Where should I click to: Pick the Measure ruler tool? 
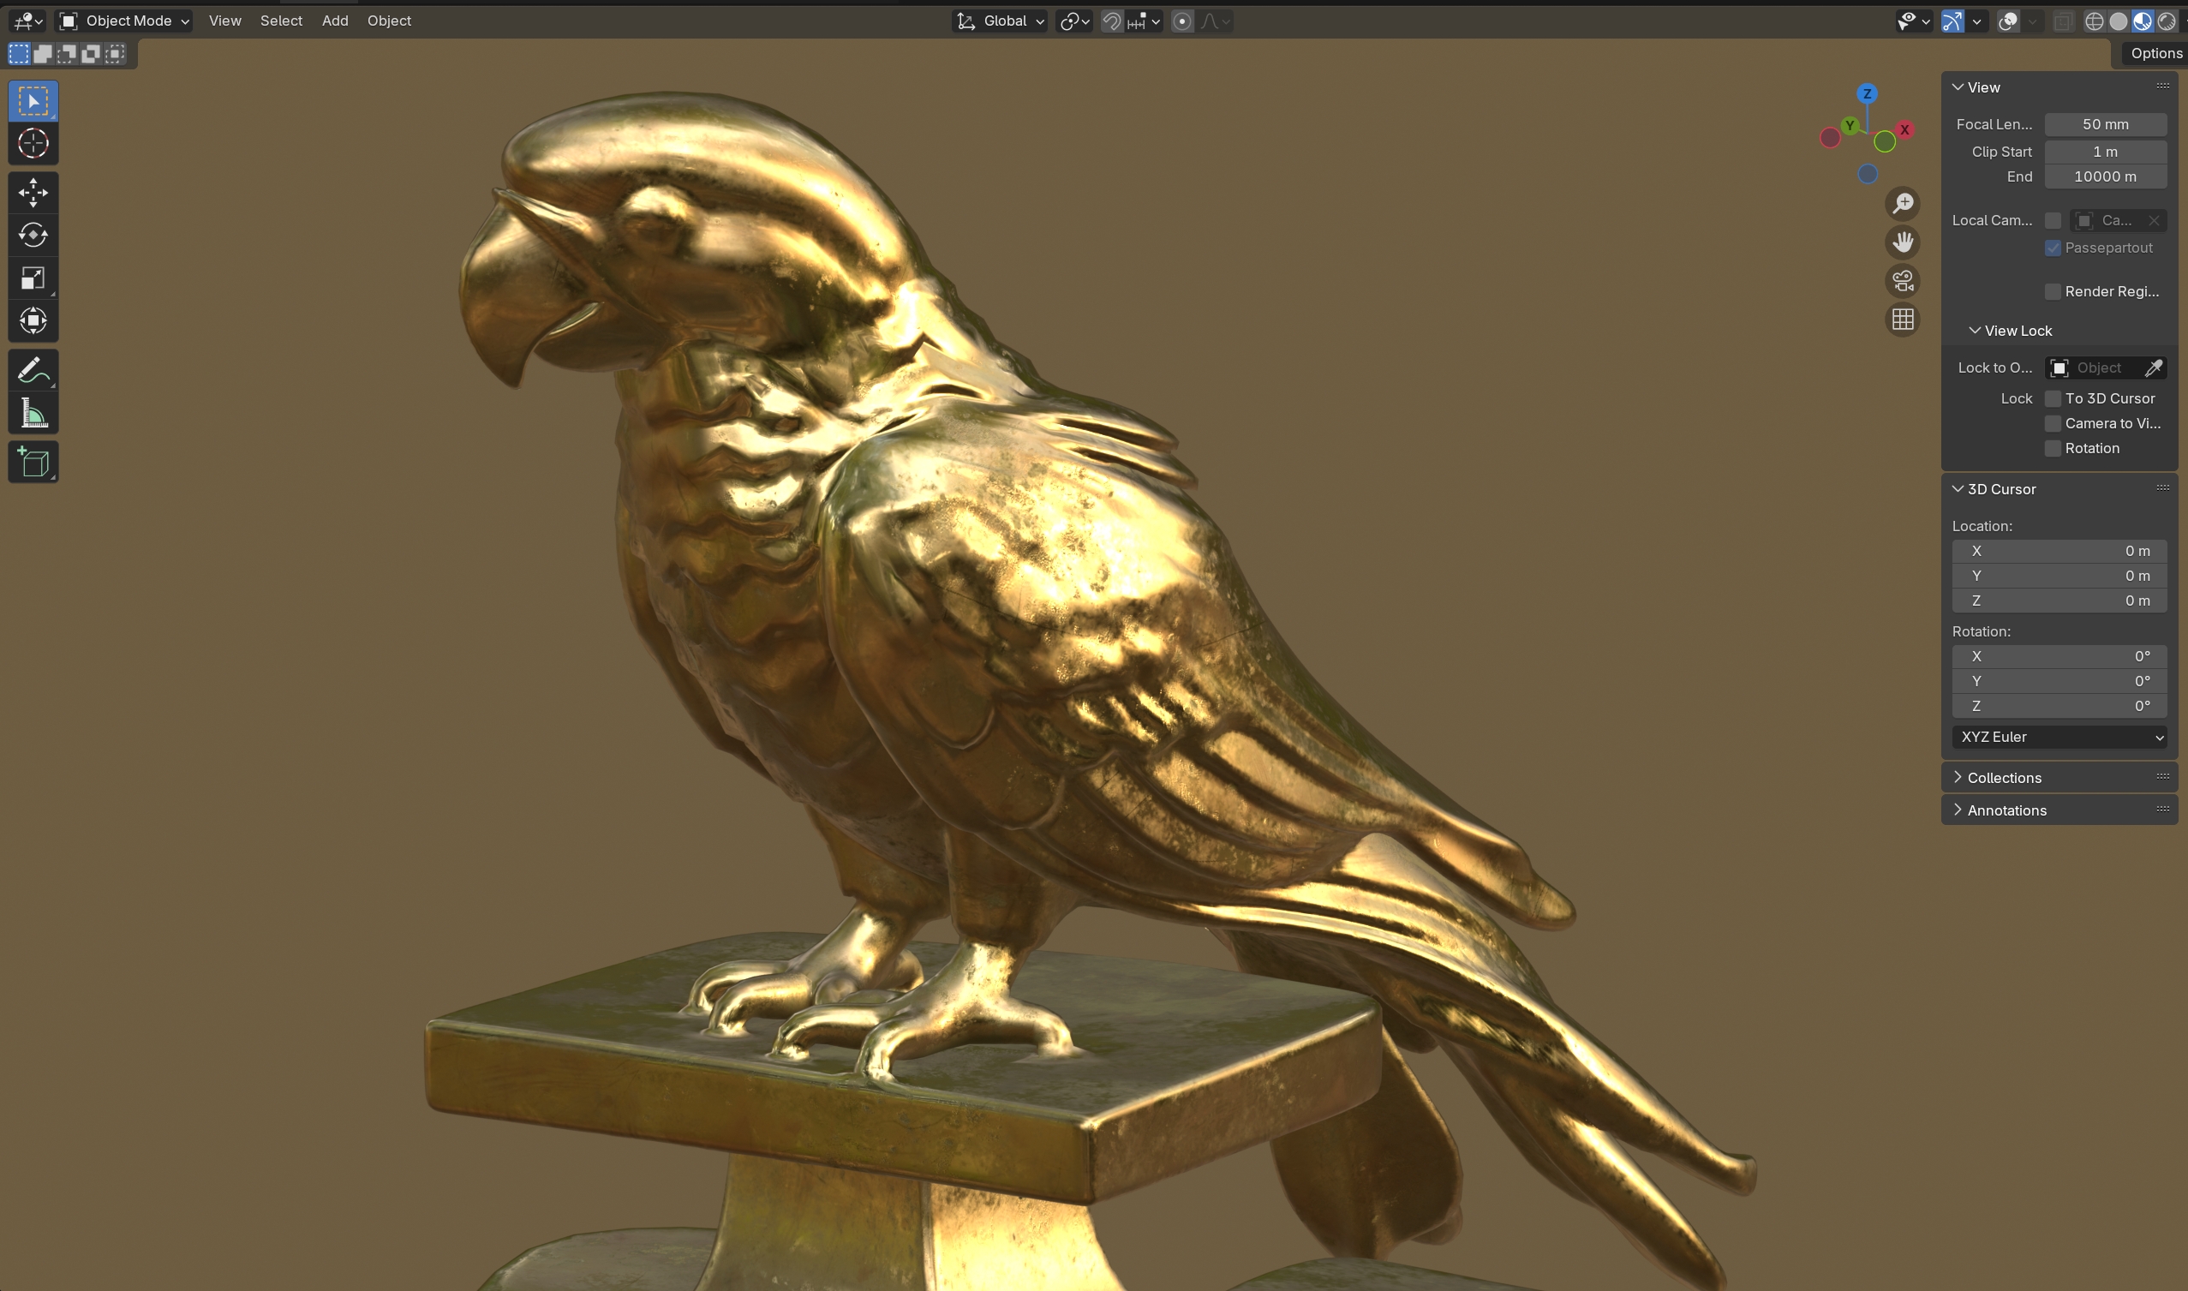[33, 413]
